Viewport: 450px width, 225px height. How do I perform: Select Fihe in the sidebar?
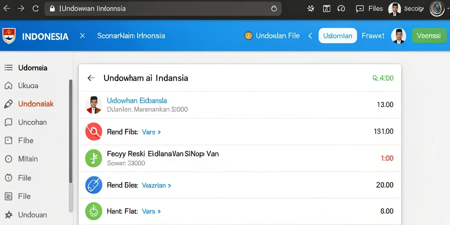26,141
